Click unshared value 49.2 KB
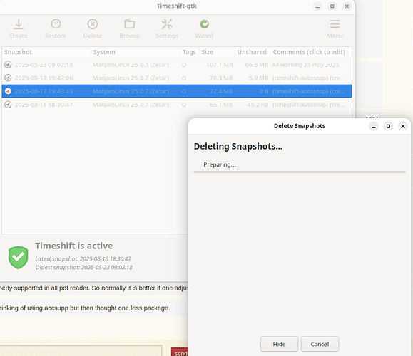Image resolution: width=413 pixels, height=356 pixels. pyautogui.click(x=258, y=105)
